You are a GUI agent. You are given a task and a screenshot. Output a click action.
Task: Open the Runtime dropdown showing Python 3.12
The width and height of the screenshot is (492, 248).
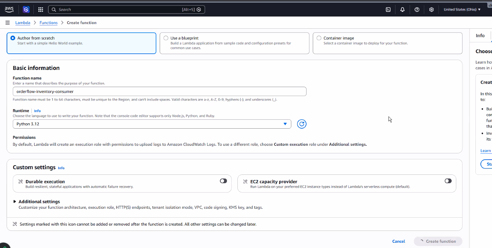(x=152, y=124)
